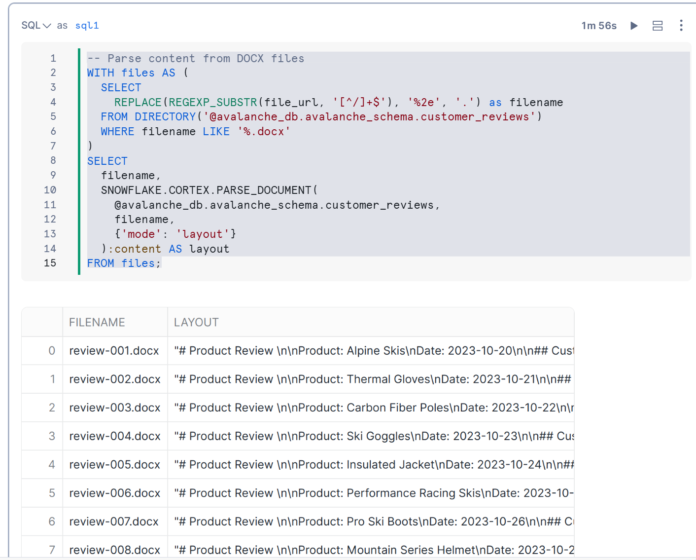
Task: Open the Alpine Skis layout cell
Action: [x=370, y=351]
